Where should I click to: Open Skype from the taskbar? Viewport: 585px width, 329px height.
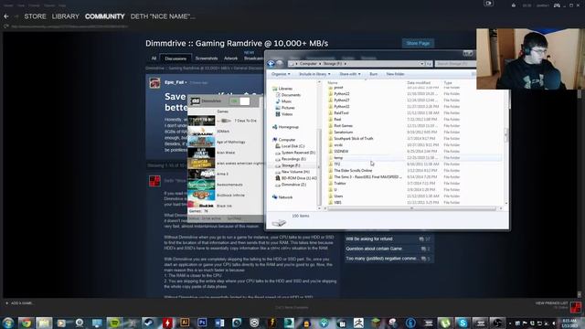pos(463,323)
